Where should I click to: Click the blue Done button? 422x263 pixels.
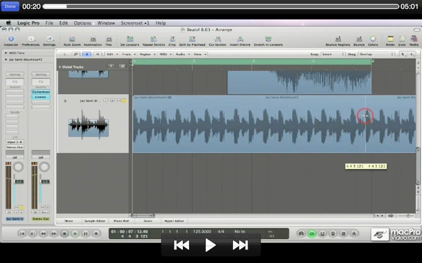[x=10, y=6]
